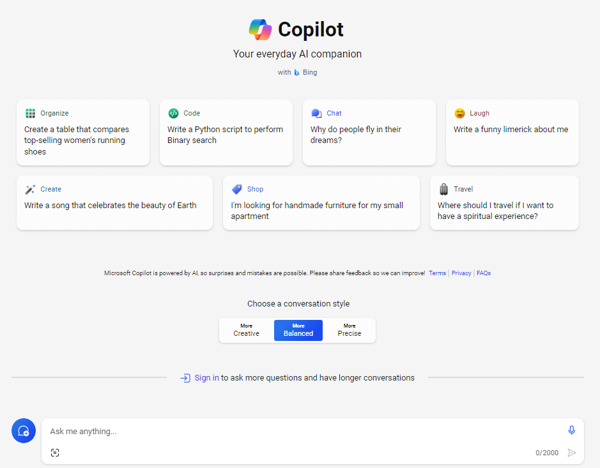Open the Sign in link

coord(206,378)
